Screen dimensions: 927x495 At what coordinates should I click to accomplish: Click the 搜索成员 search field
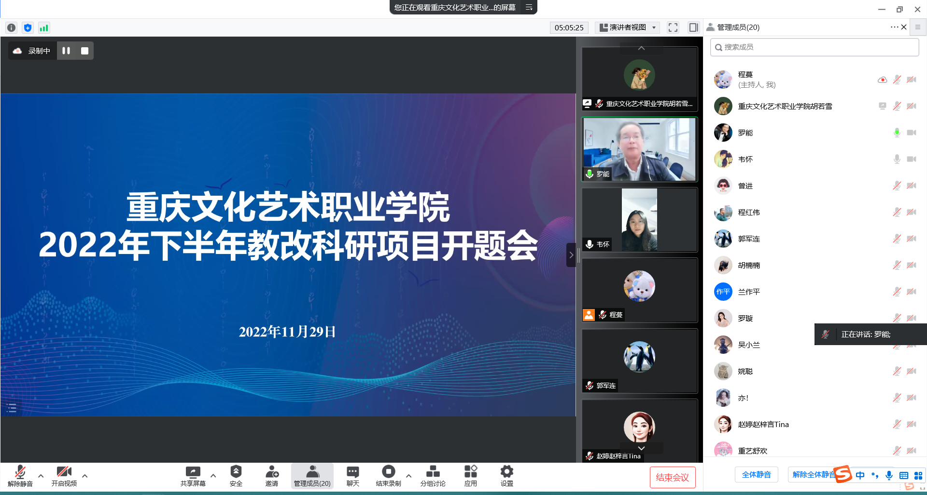[814, 47]
